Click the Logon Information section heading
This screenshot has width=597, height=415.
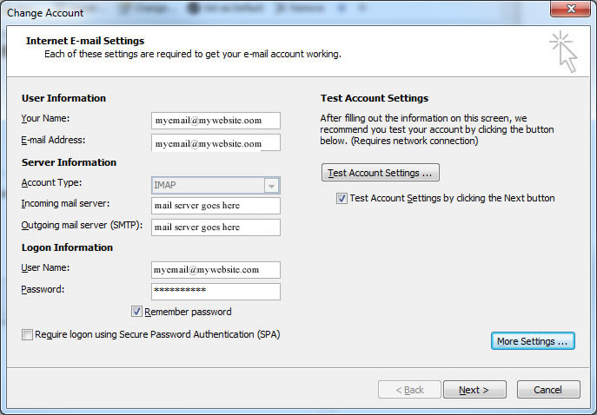pos(67,247)
